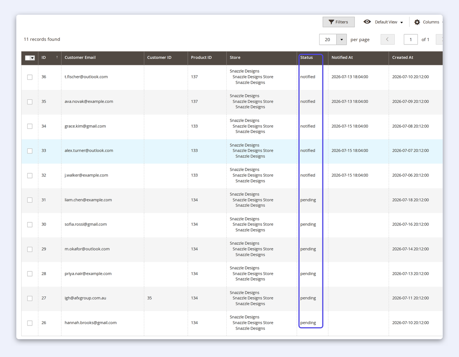Click the per page value field showing 20

click(x=328, y=39)
